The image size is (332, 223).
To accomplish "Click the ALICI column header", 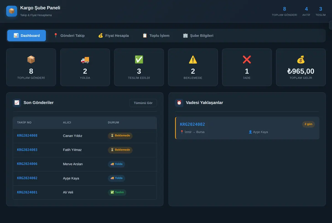I will (x=67, y=122).
